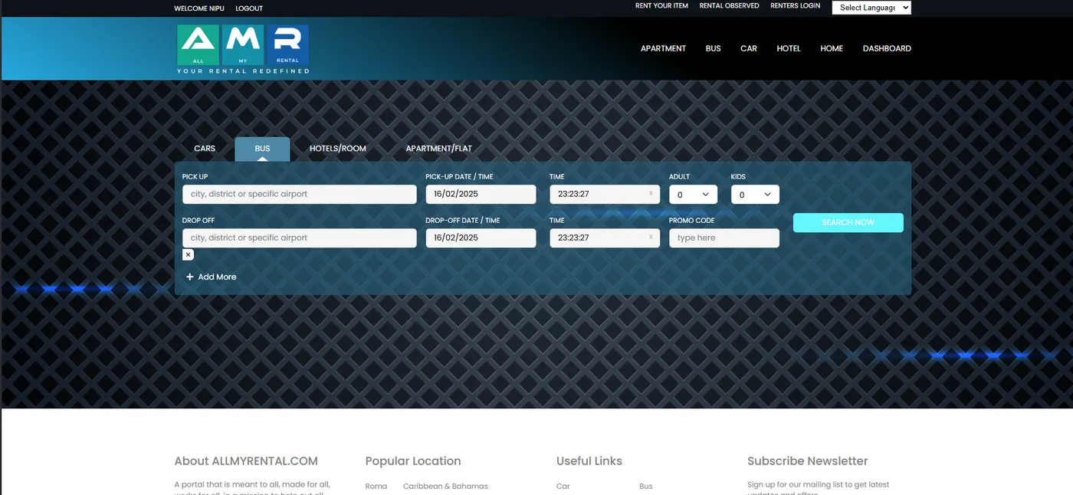The image size is (1073, 495).
Task: Go to Car in the main navigation
Action: pyautogui.click(x=749, y=48)
